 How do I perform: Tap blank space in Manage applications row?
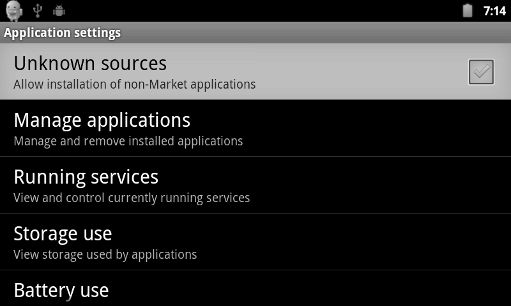(x=375, y=128)
